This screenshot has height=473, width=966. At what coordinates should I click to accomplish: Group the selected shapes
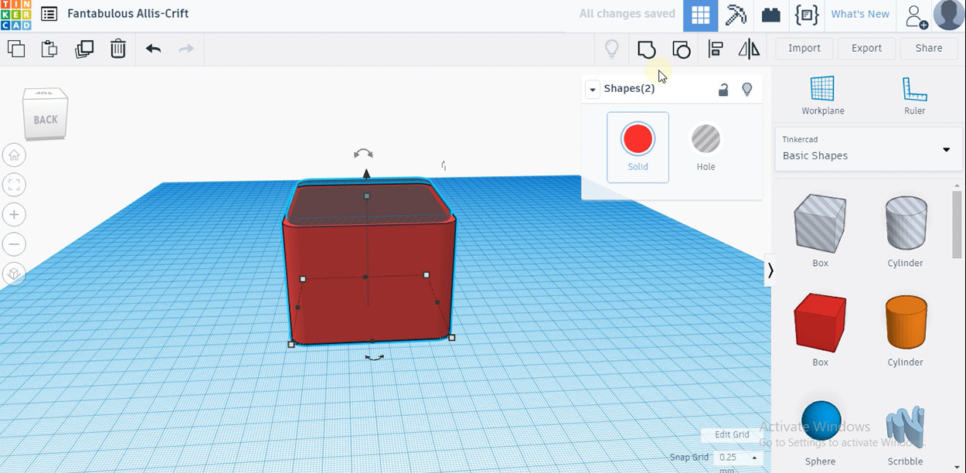[646, 49]
